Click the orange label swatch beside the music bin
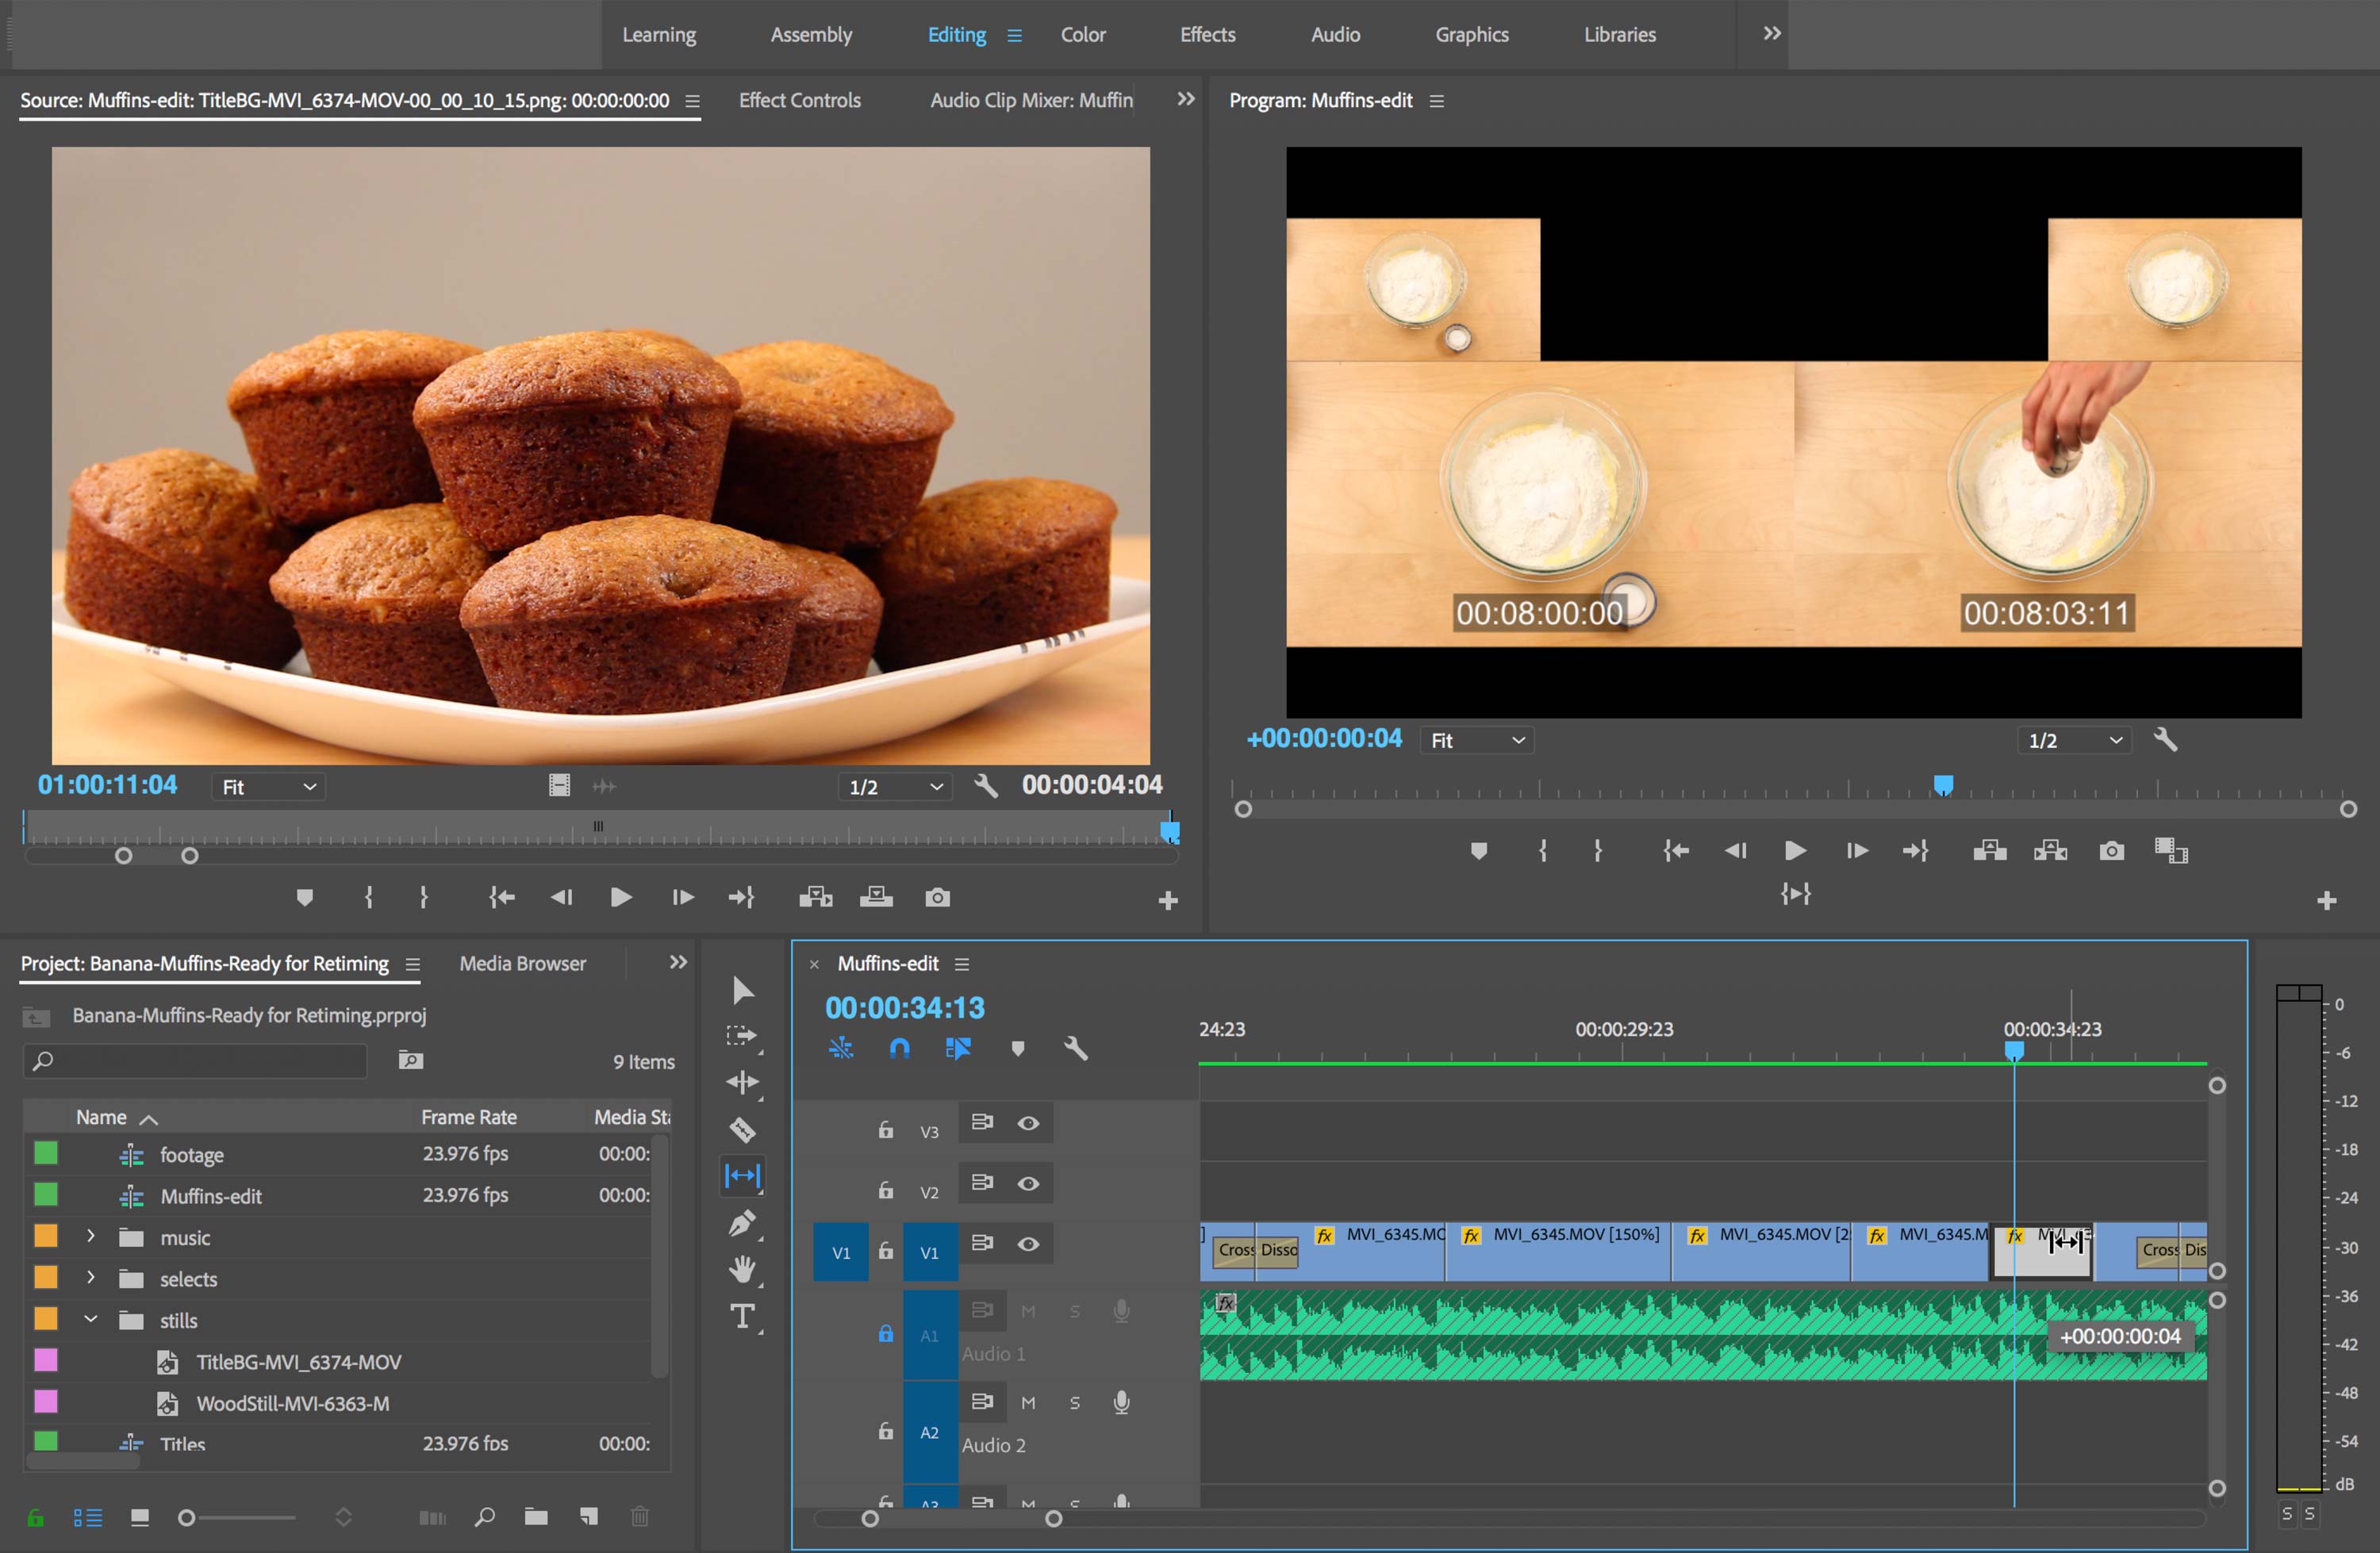Viewport: 2380px width, 1553px height. (46, 1237)
